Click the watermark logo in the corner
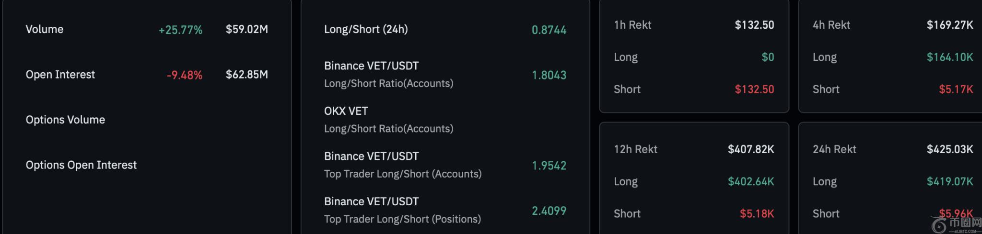The width and height of the screenshot is (982, 234). coord(955,224)
